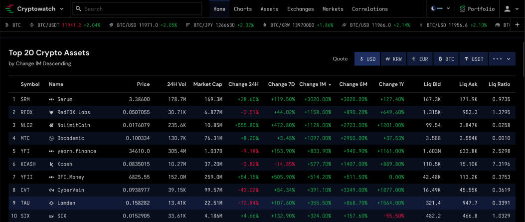
Task: Toggle Change 1M sort arrow
Action: coord(330,85)
